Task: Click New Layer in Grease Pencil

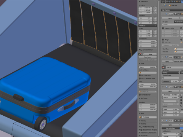Action: 148,57
